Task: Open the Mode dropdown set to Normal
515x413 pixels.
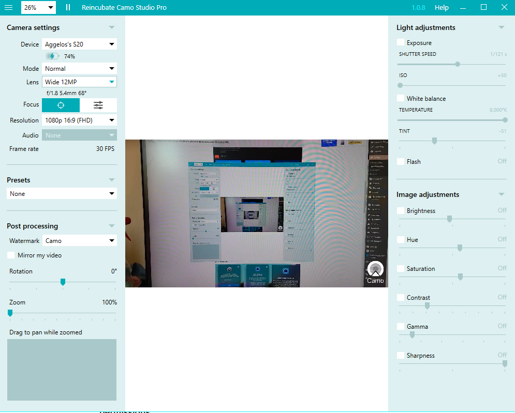Action: click(80, 69)
